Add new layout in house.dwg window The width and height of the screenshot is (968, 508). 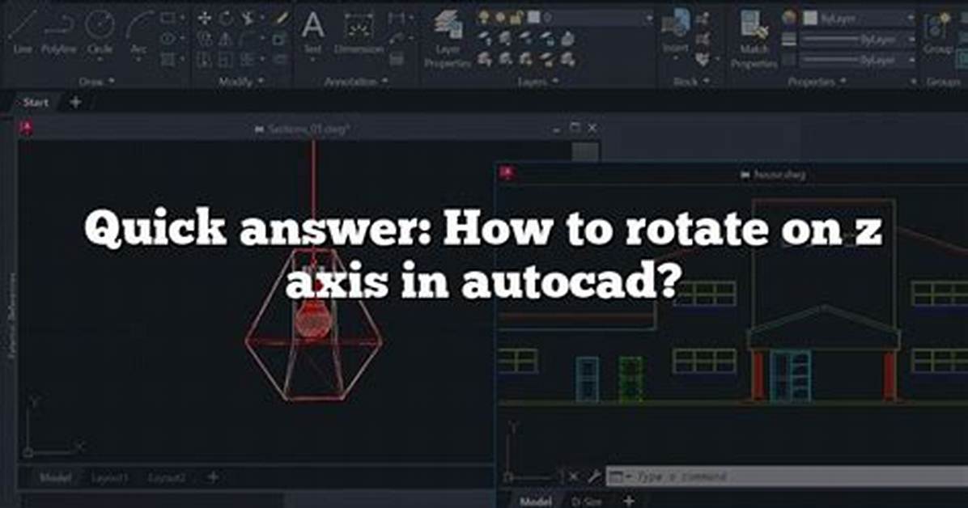(628, 502)
